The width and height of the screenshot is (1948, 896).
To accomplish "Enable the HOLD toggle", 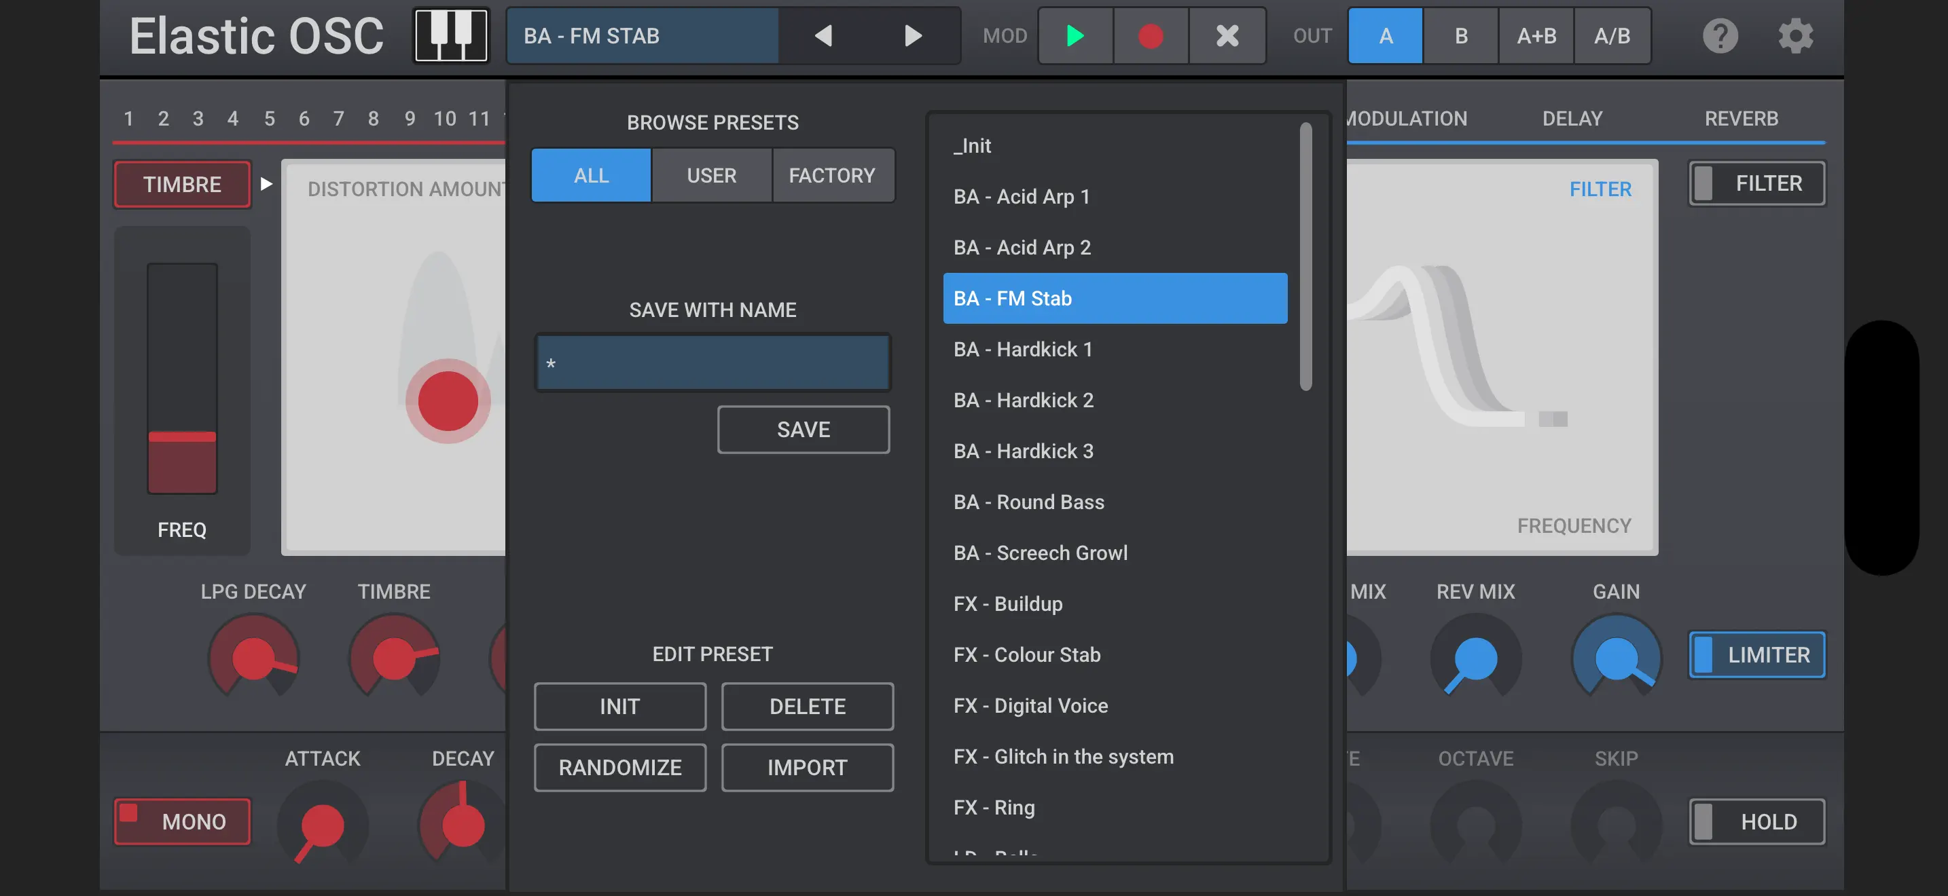I will pyautogui.click(x=1756, y=821).
